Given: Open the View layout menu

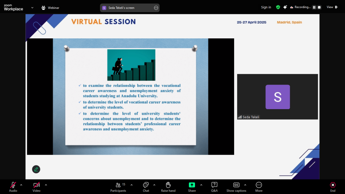Looking at the screenshot, I should [x=332, y=7].
